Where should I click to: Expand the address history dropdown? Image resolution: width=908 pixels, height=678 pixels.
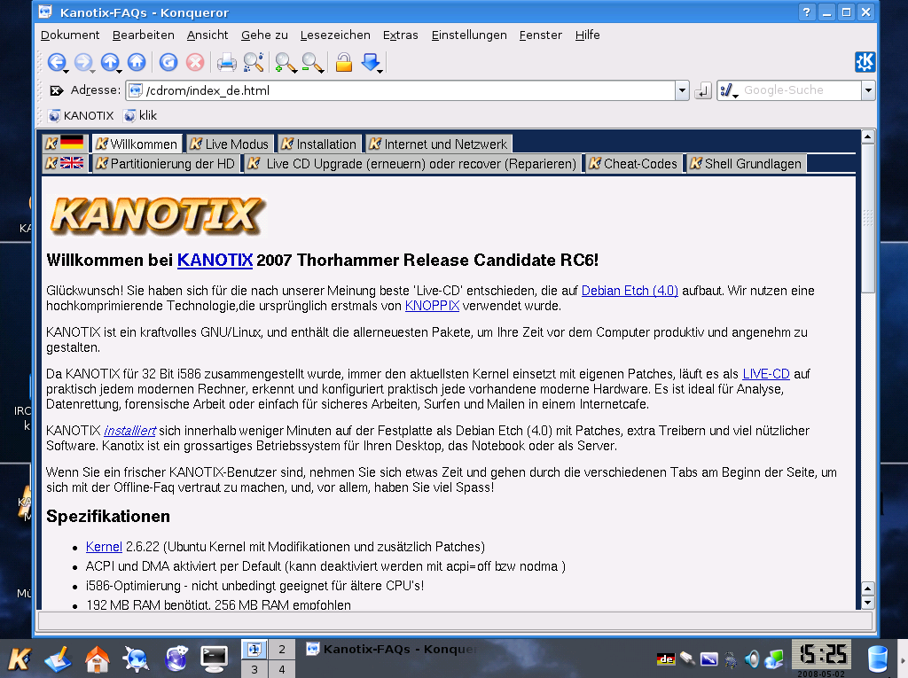682,90
